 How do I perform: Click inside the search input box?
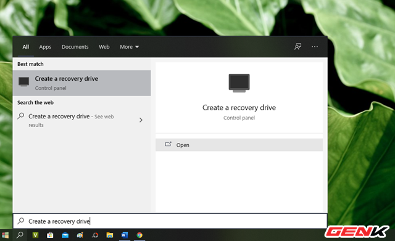click(x=170, y=221)
